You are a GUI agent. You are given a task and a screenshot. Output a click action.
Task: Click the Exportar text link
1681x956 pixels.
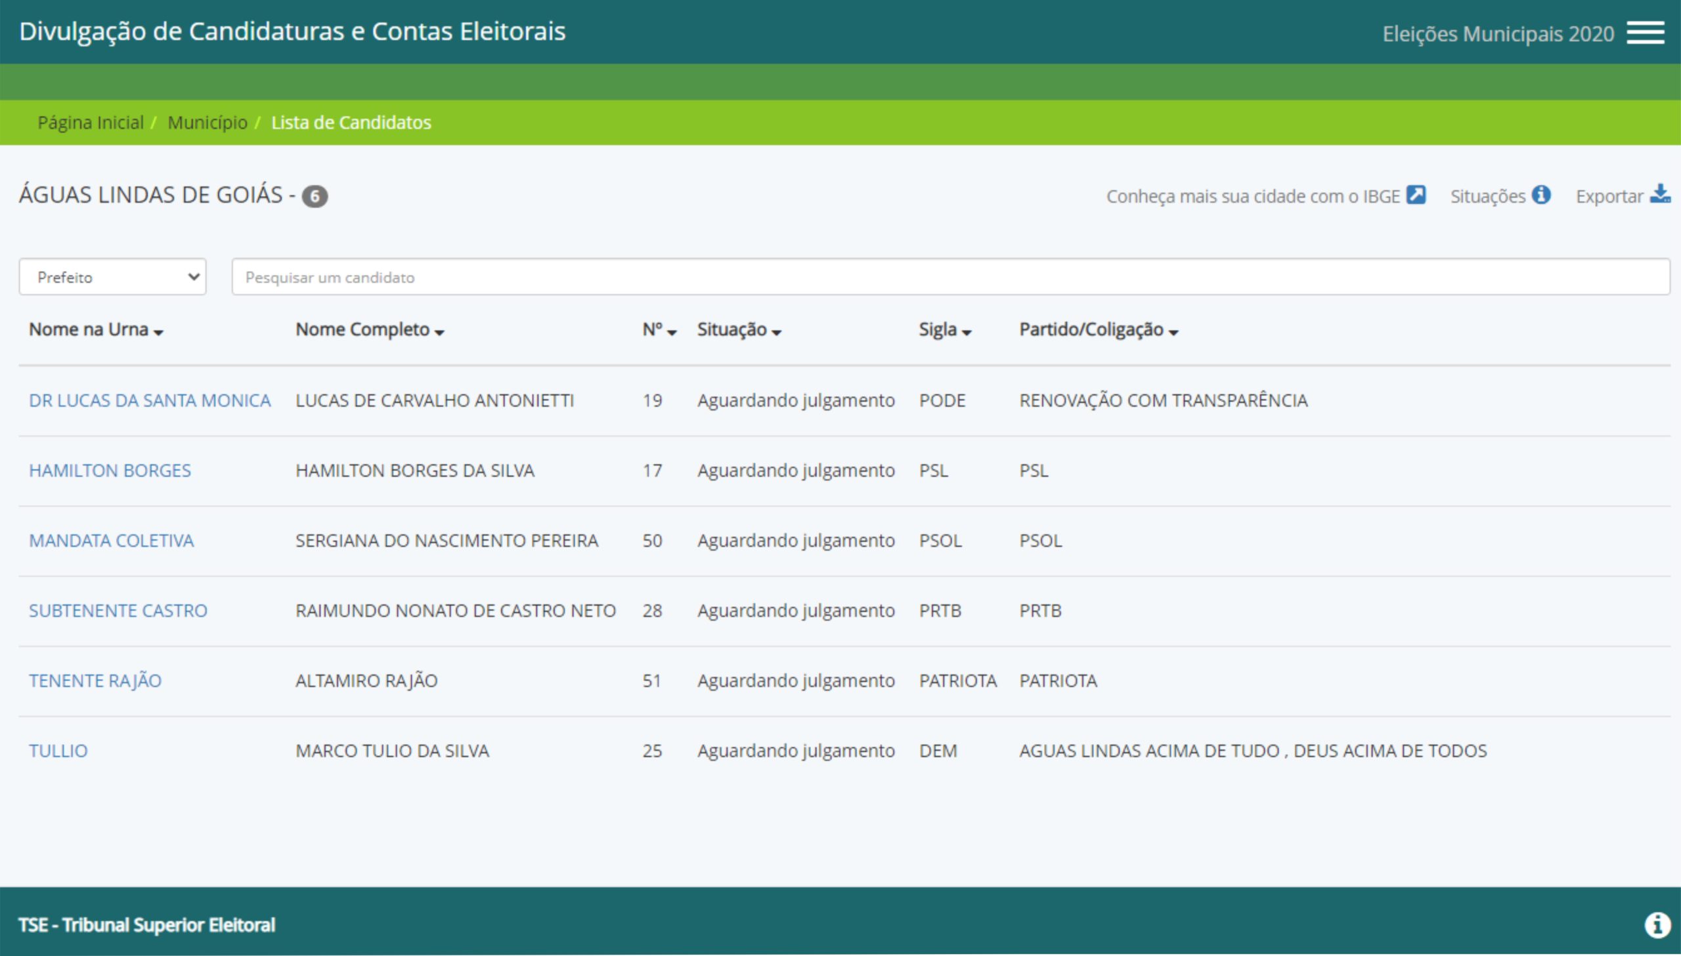1609,196
